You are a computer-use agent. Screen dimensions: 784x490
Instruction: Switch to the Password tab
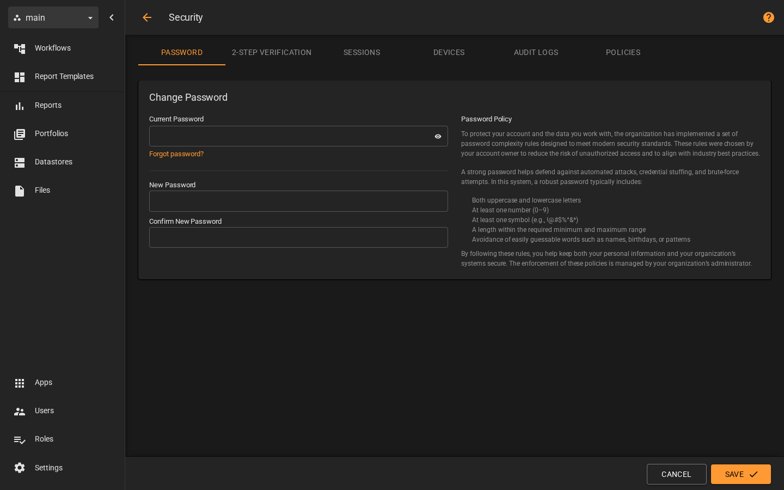pyautogui.click(x=182, y=52)
